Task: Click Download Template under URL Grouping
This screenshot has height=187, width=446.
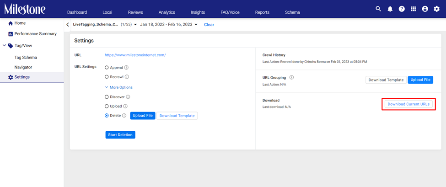Action: click(x=386, y=80)
